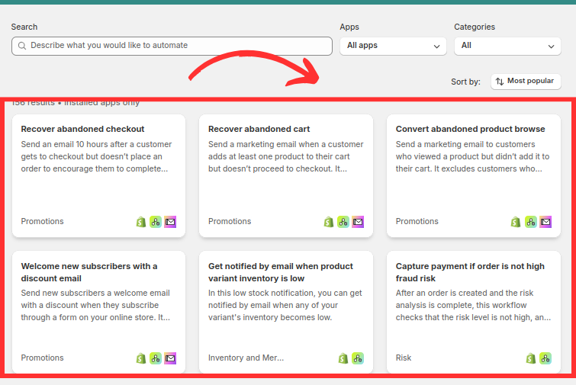Click Email icon on Recover abandoned checkout card
The width and height of the screenshot is (576, 385).
coord(170,222)
